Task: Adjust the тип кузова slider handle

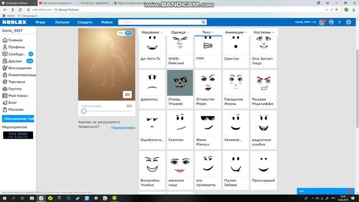Action: coord(84,111)
